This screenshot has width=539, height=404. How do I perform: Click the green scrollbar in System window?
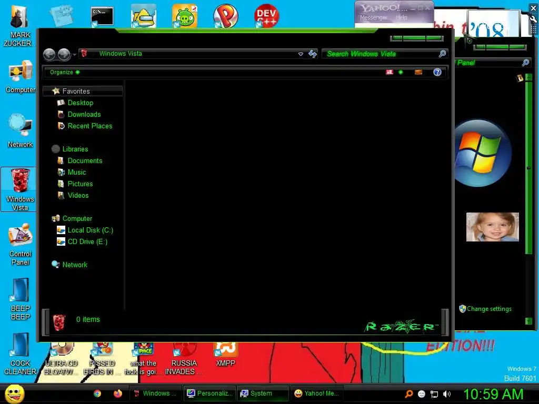coord(528,168)
